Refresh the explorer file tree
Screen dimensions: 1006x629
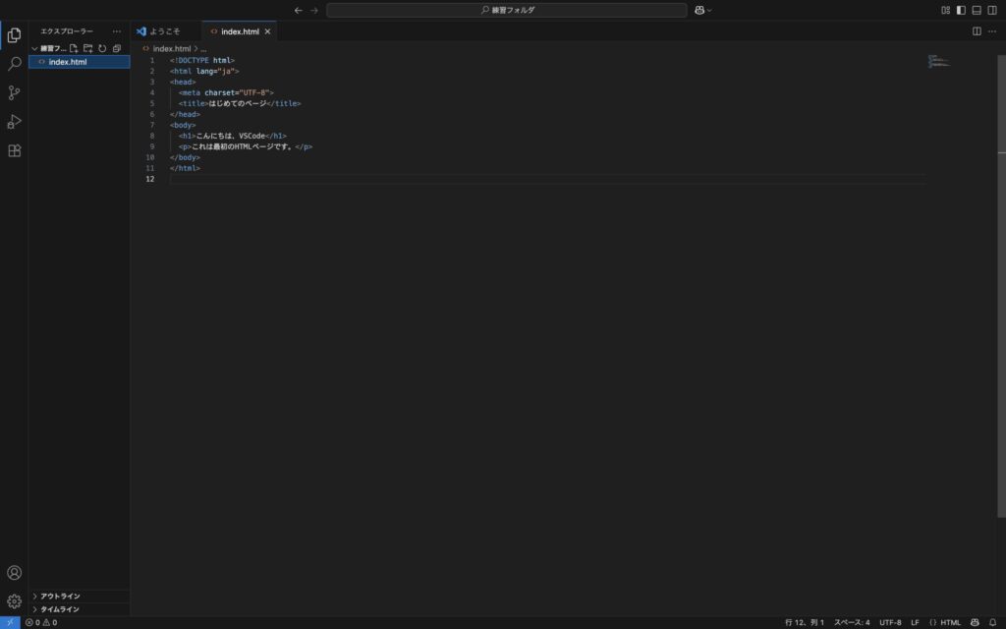tap(102, 49)
